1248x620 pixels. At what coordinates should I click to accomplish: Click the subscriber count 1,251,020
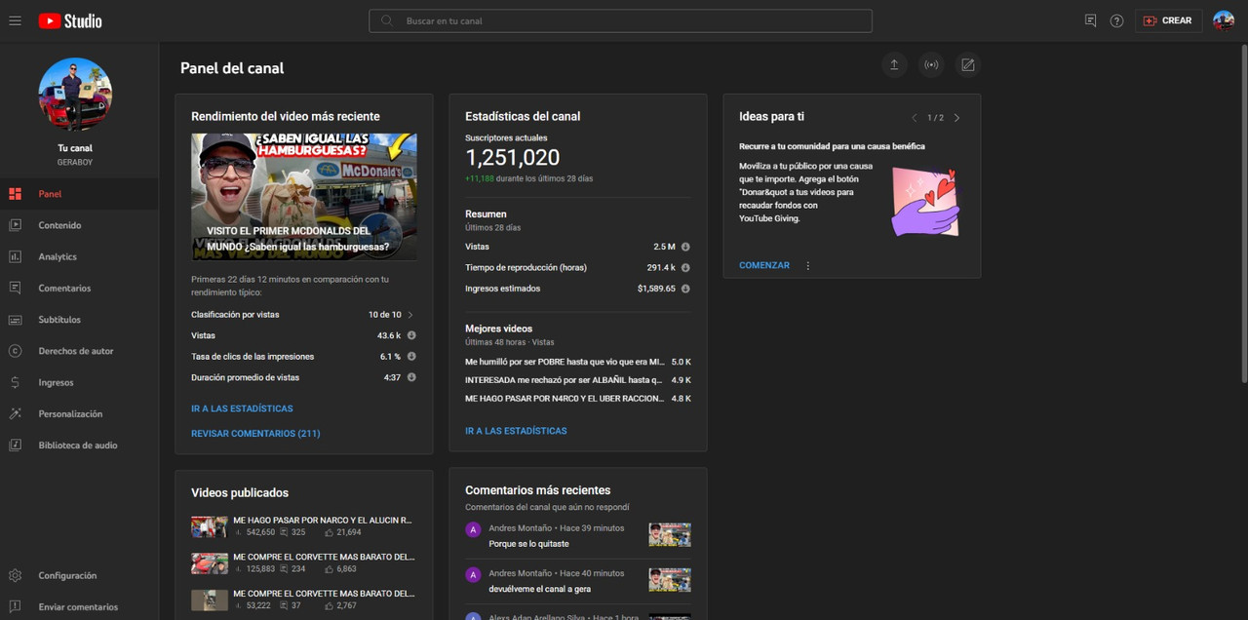click(513, 158)
